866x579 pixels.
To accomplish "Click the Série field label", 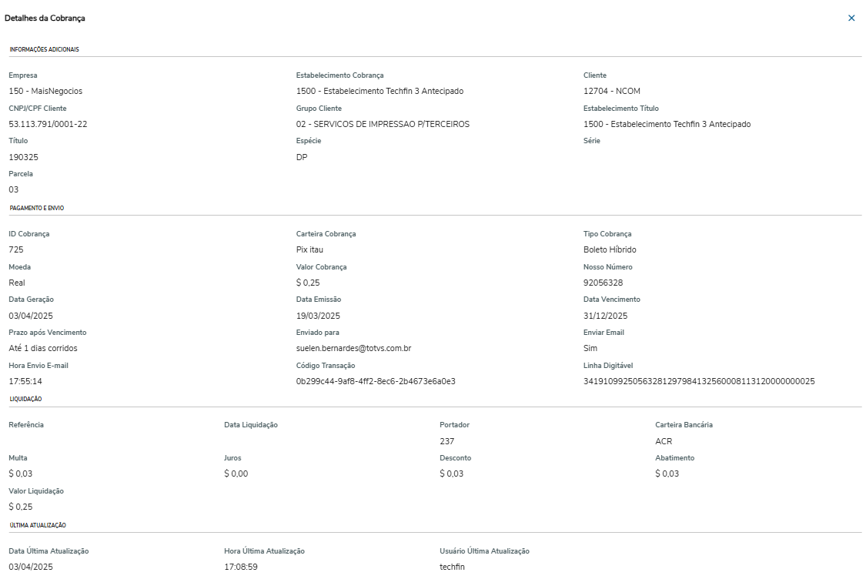I will pyautogui.click(x=591, y=141).
